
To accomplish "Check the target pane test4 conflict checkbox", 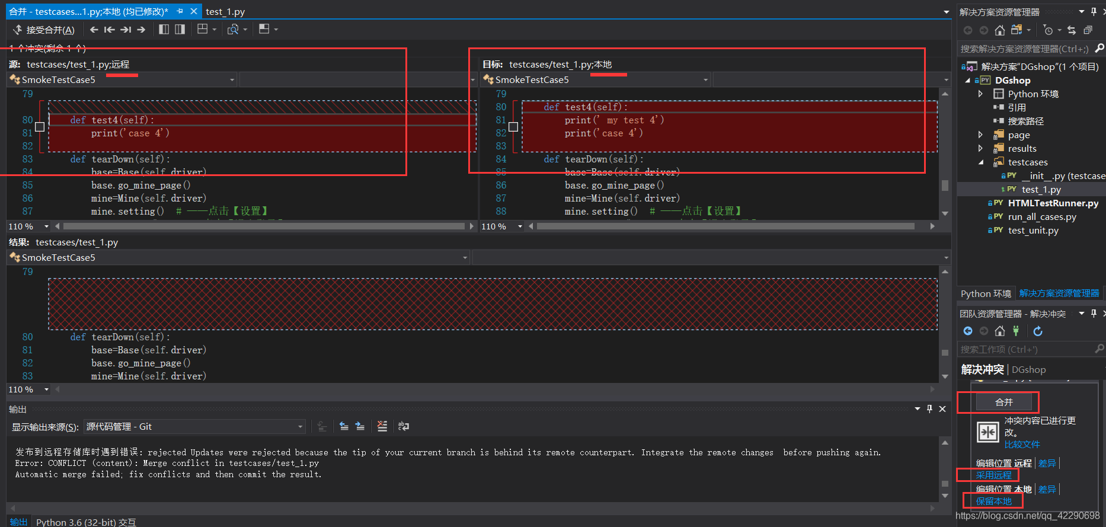I will tap(513, 127).
